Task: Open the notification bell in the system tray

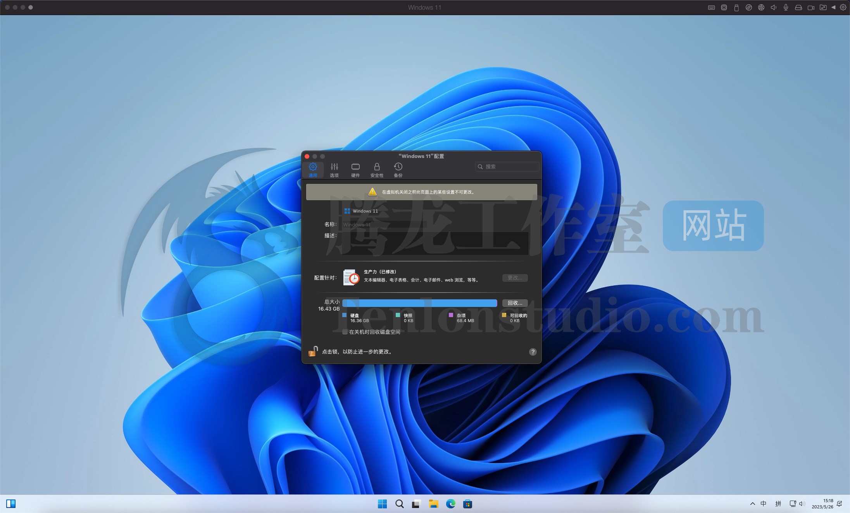Action: 840,504
